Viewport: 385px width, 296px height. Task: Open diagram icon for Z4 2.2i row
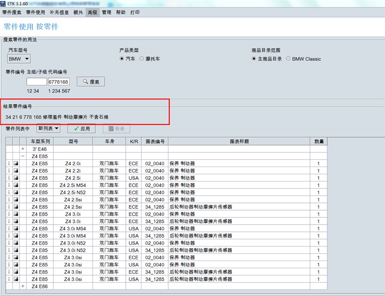[x=16, y=171]
